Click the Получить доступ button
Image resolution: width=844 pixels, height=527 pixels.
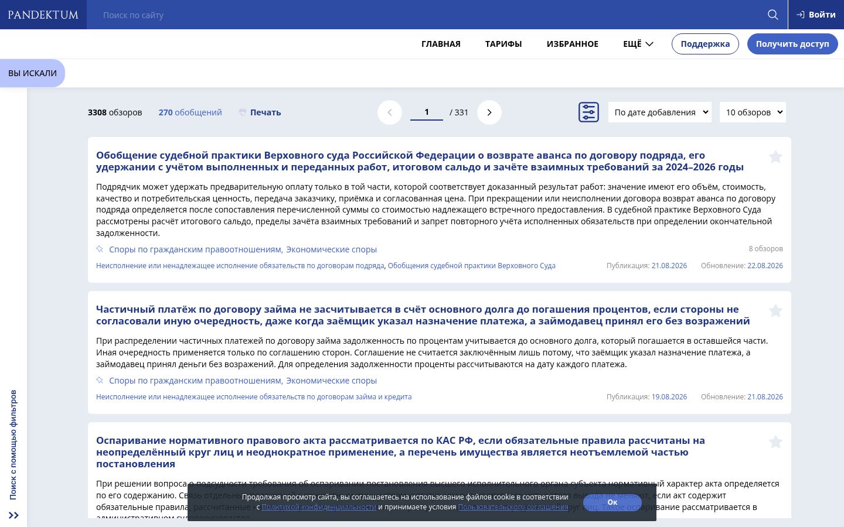coord(792,44)
